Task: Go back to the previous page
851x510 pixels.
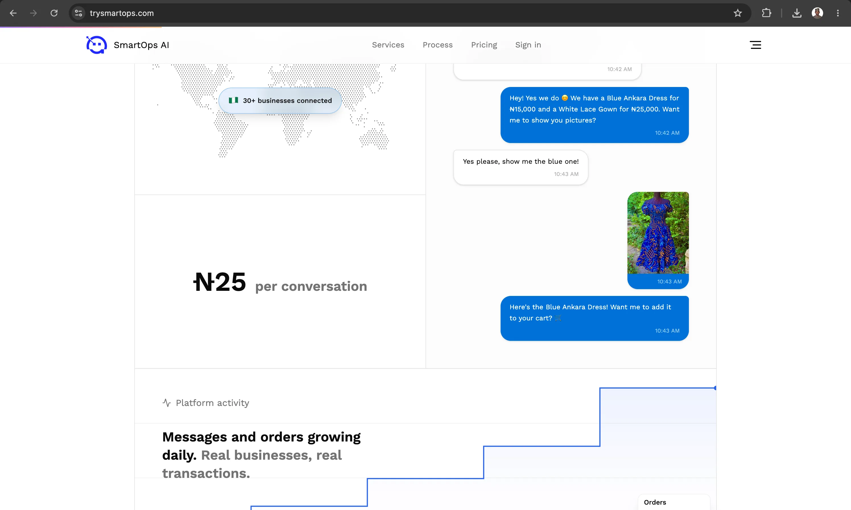Action: (13, 13)
